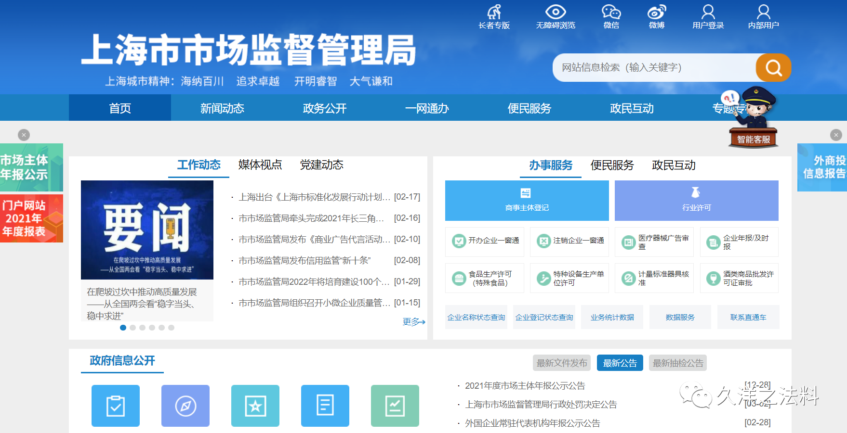
Task: Open the 开办企业一窗通 service link
Action: pos(486,241)
